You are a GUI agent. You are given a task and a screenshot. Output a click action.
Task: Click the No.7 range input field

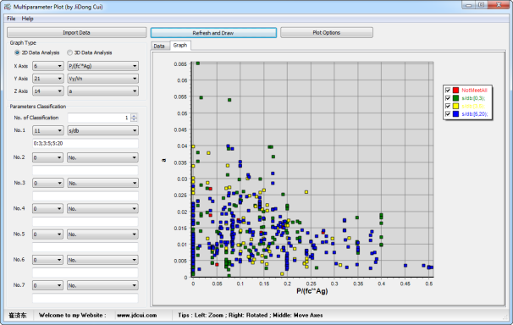point(85,298)
